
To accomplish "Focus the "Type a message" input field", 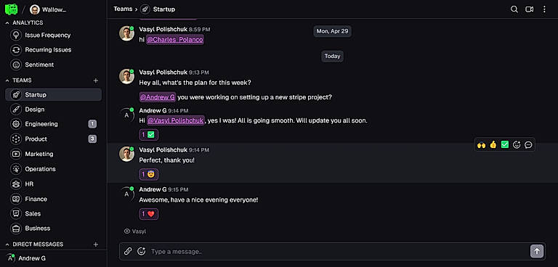I will (338, 251).
